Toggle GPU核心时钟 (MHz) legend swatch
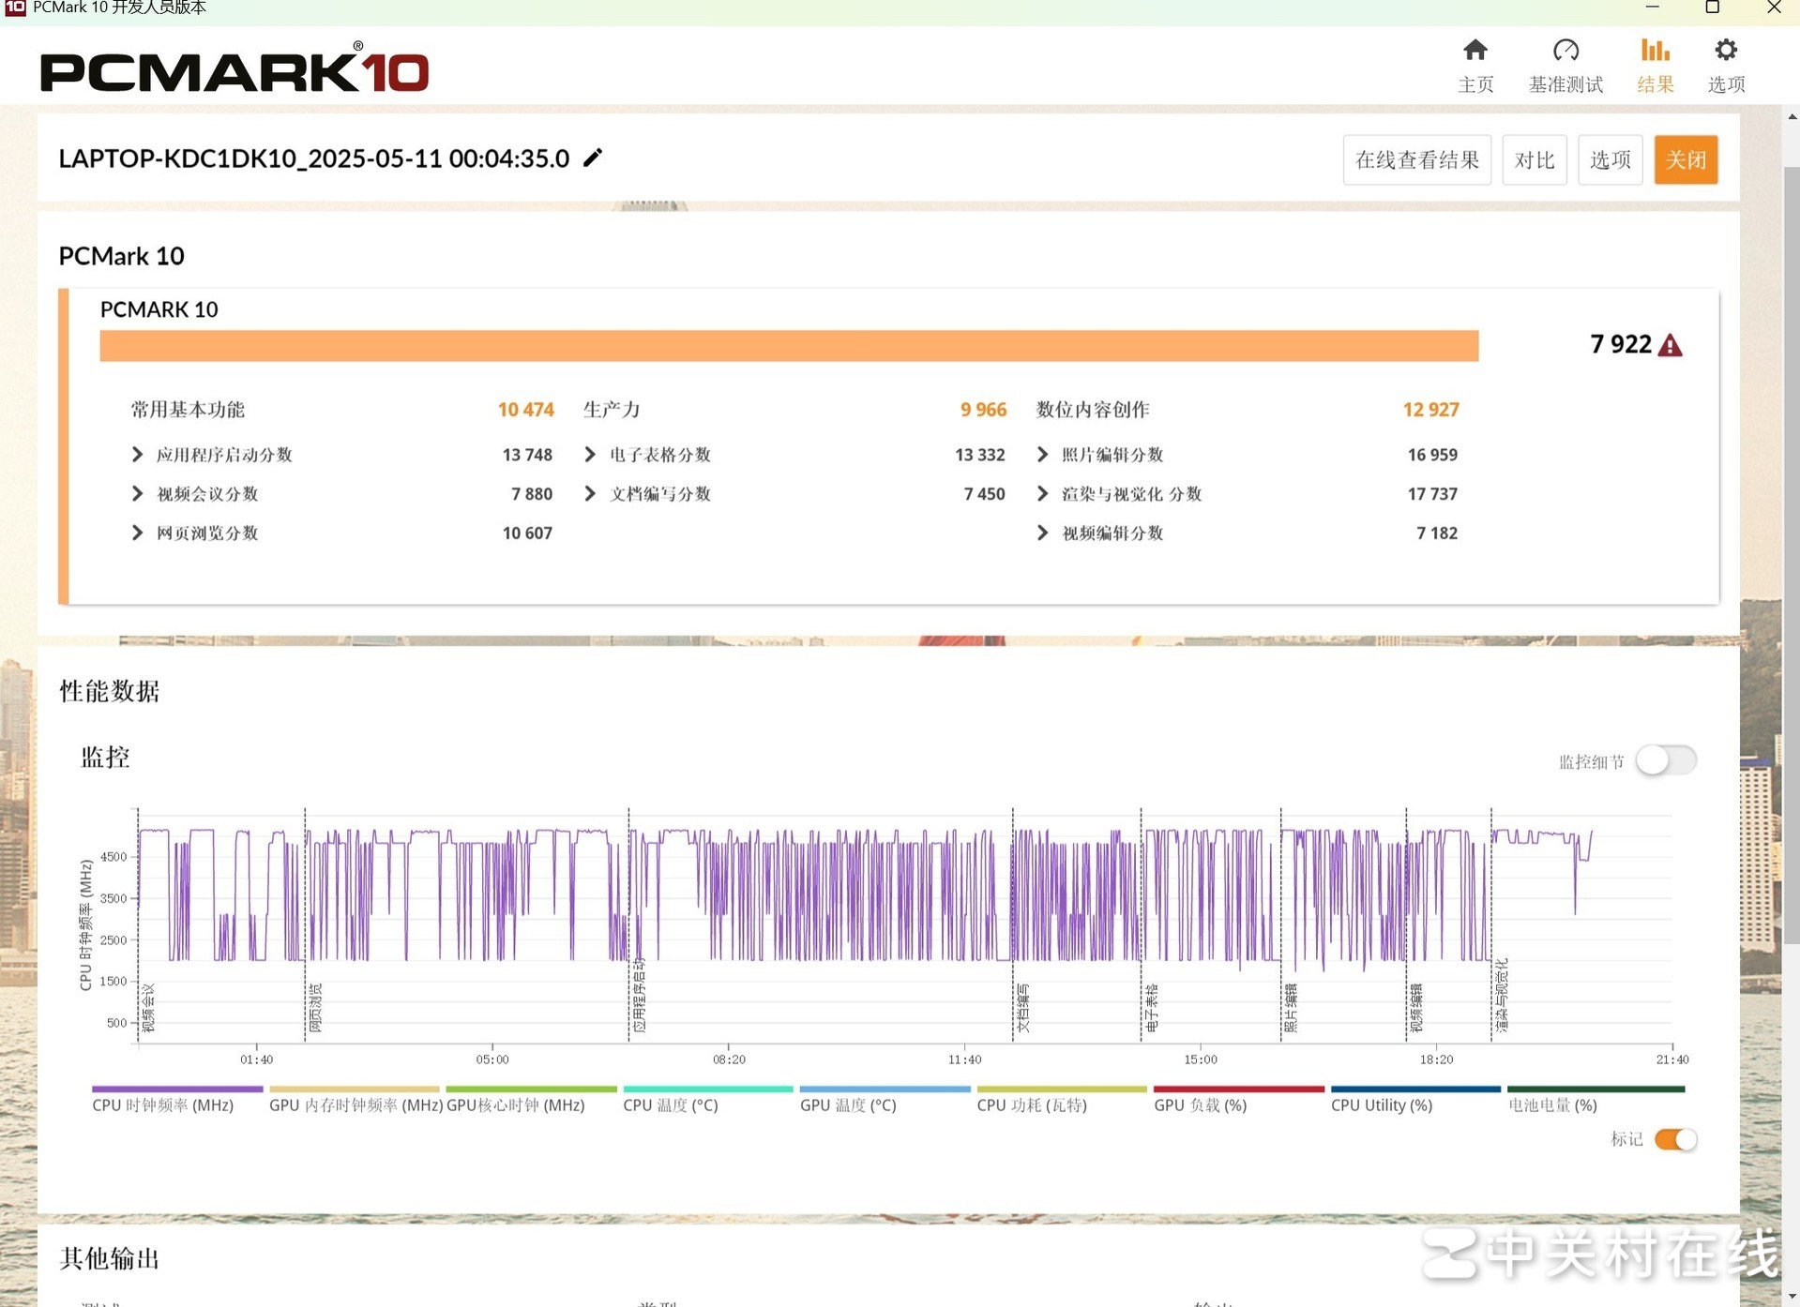 coord(531,1089)
